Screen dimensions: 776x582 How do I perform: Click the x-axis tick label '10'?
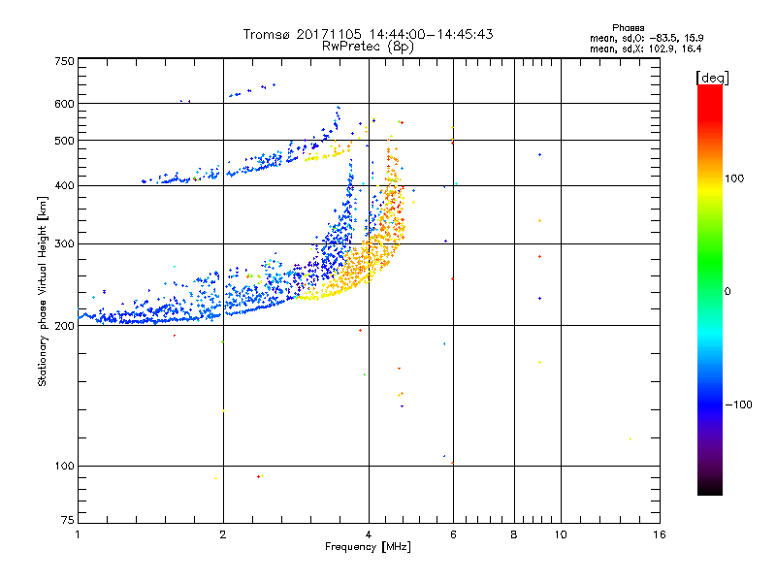(x=561, y=534)
